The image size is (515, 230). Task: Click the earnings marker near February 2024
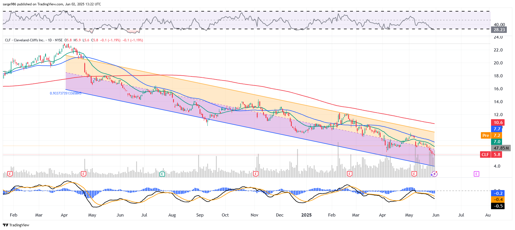[x=10, y=174]
